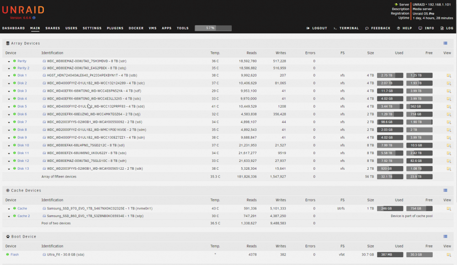Viewport: 457px width, 265px height.
Task: Click the disk icon beside Parity WDC_WD80EMAZ 7SH3MDVD
Action: pos(44,61)
